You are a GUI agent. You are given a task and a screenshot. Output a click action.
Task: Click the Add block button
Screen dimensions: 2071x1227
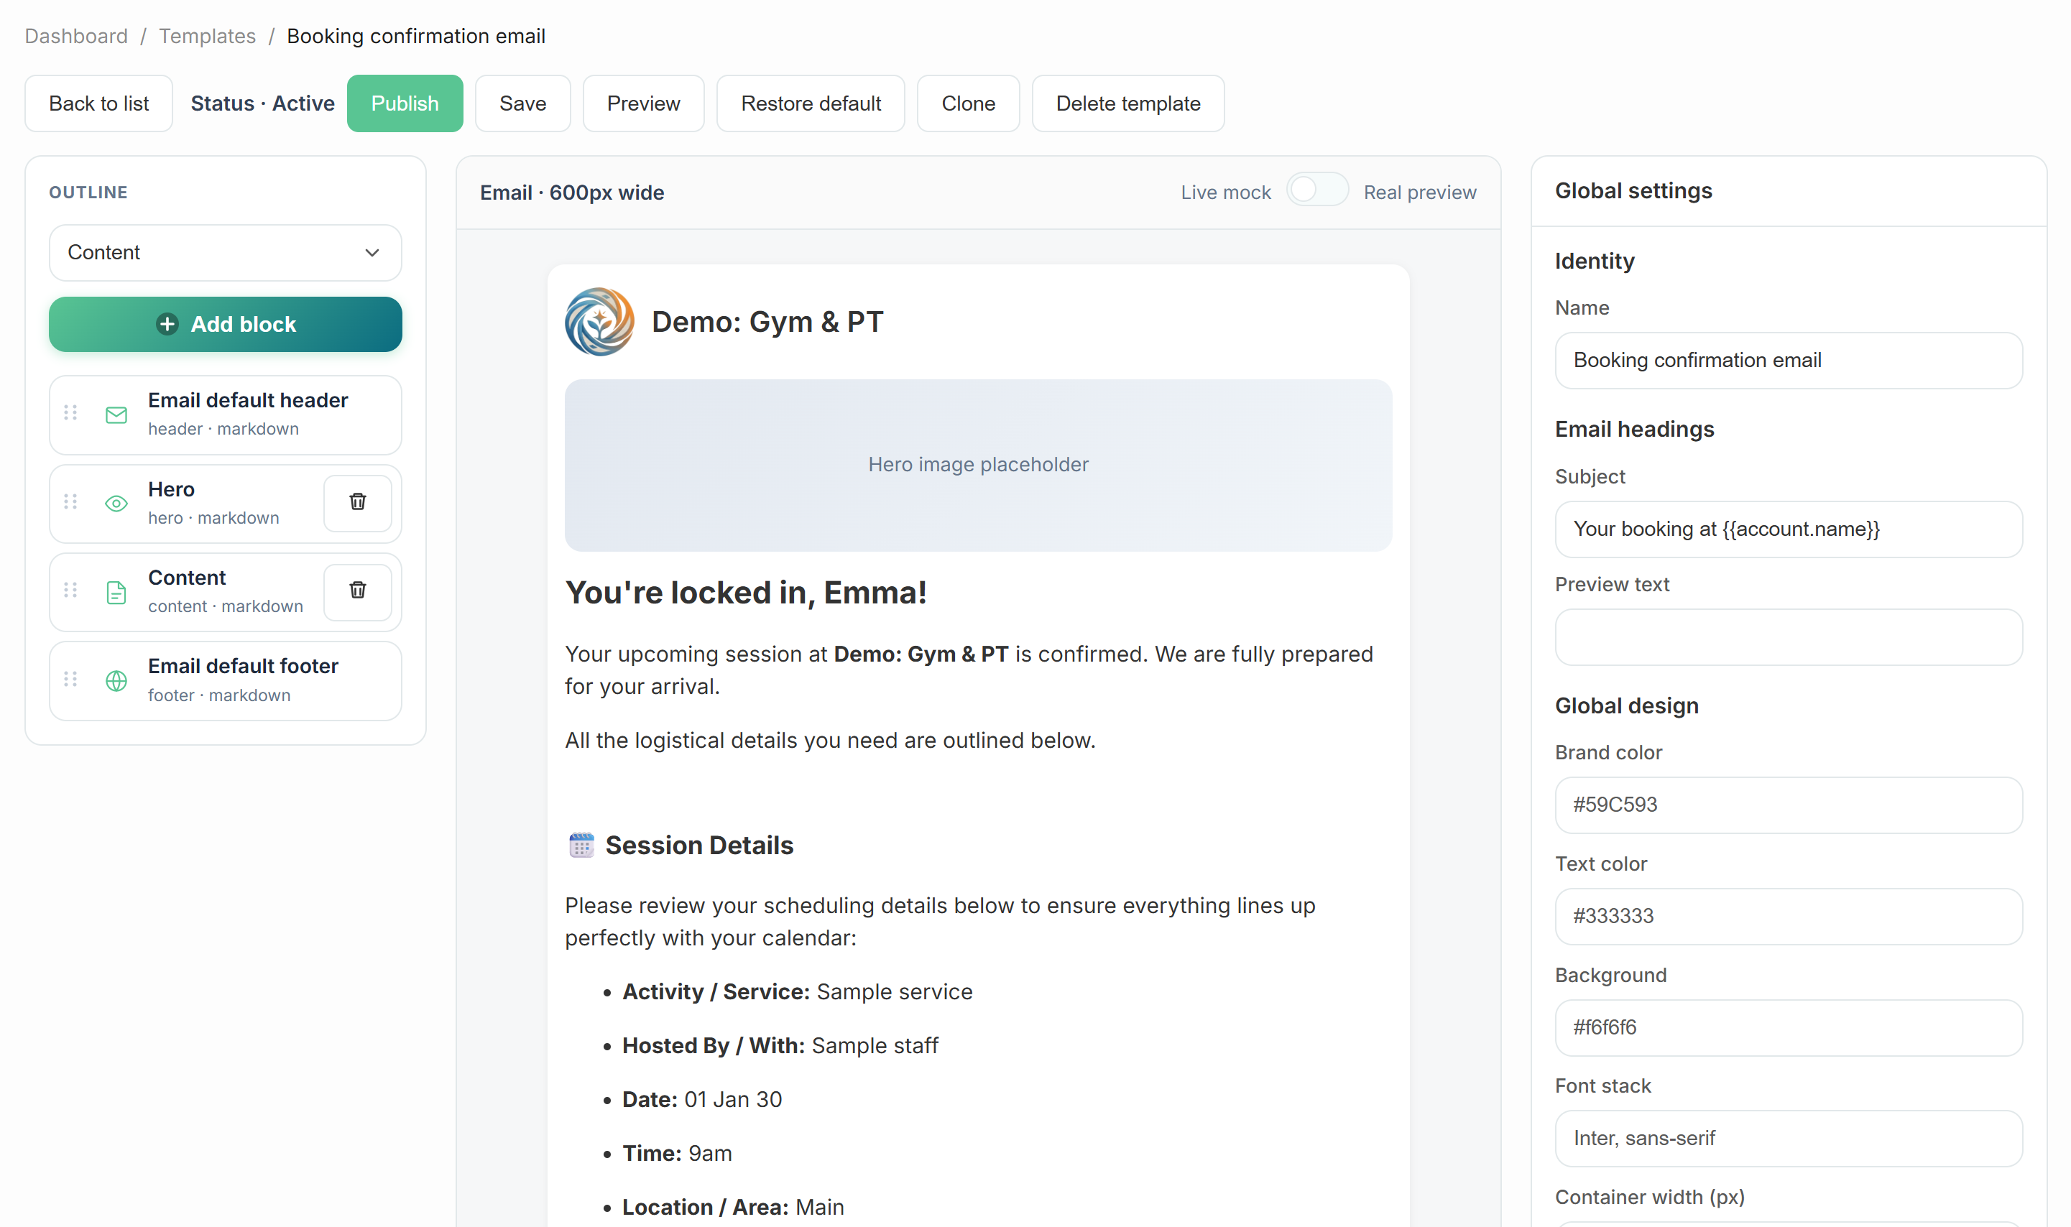[225, 324]
